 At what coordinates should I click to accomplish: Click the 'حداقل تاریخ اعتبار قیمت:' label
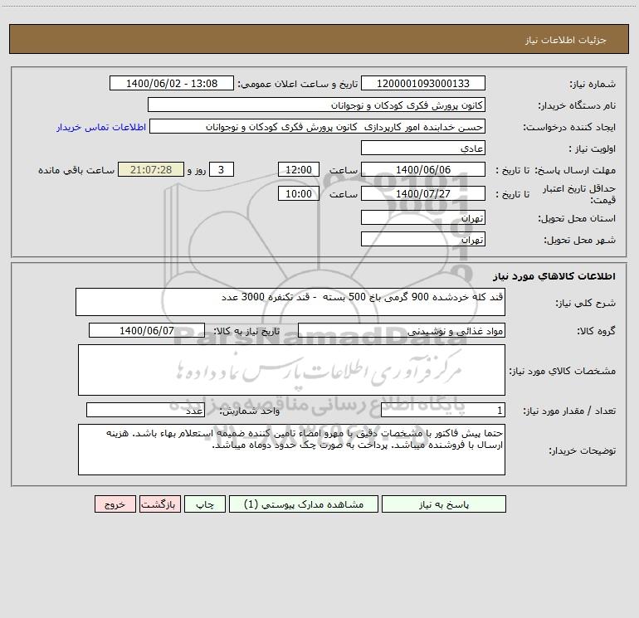point(579,194)
